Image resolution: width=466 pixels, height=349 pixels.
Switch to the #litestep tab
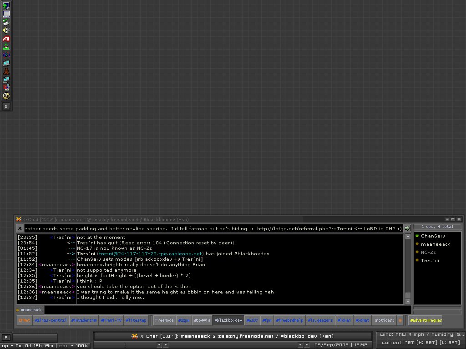click(136, 320)
